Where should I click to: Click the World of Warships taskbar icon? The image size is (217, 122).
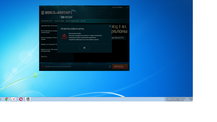(28, 99)
